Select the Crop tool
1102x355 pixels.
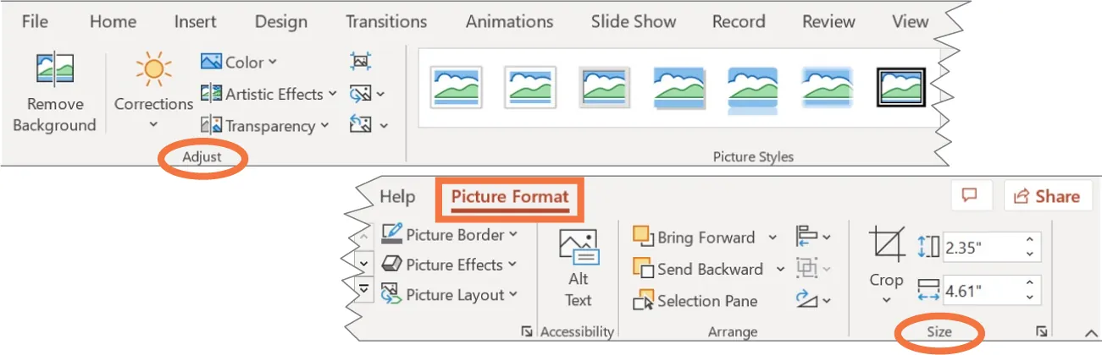pyautogui.click(x=886, y=246)
